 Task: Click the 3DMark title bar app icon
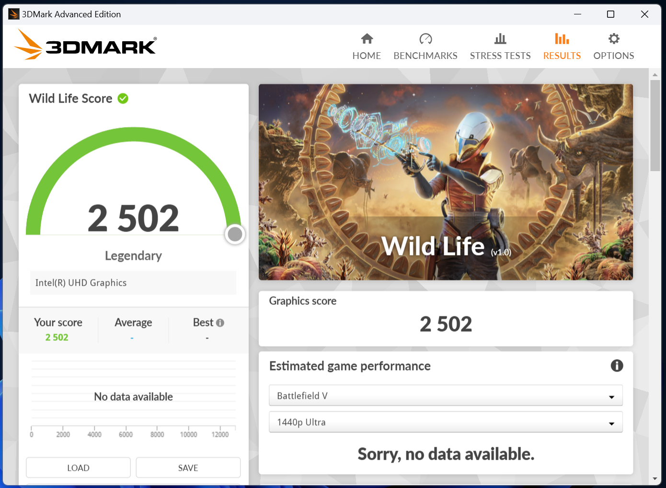tap(14, 14)
